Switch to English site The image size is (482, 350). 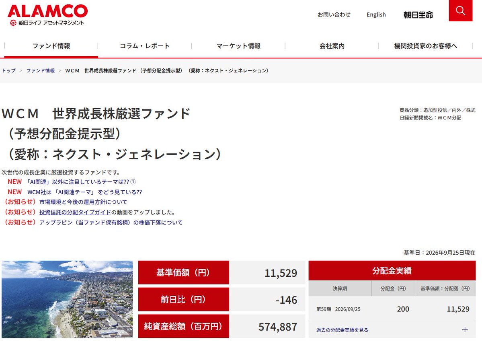pyautogui.click(x=376, y=14)
